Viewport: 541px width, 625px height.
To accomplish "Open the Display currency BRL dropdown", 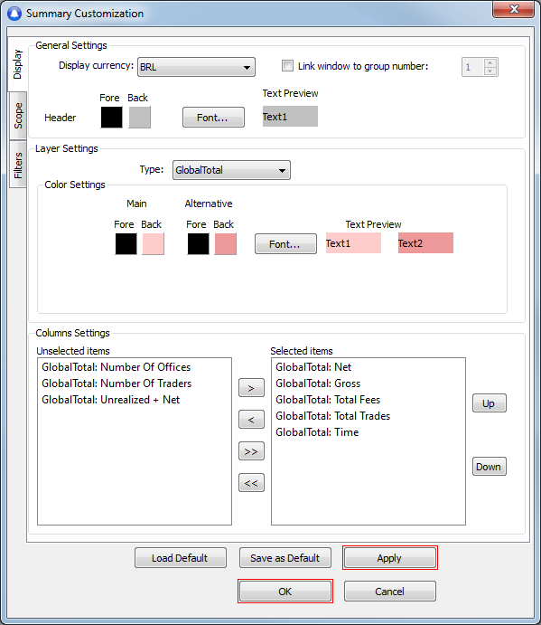I will [x=196, y=67].
